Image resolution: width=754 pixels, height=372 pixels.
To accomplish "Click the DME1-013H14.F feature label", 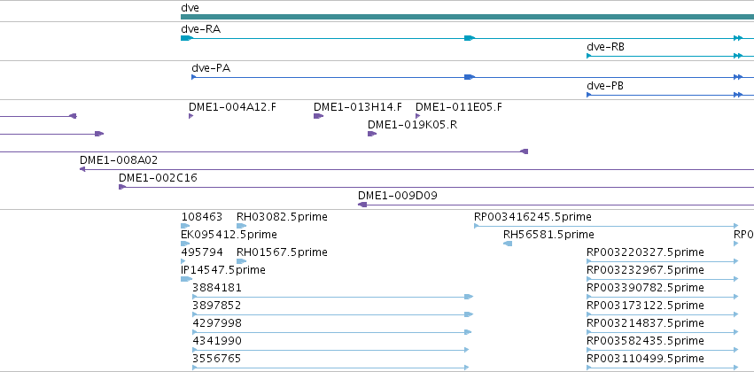I will point(358,107).
